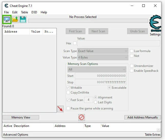The width and height of the screenshot is (165, 140).
Task: Open the process list computer icon
Action: [x=7, y=19]
